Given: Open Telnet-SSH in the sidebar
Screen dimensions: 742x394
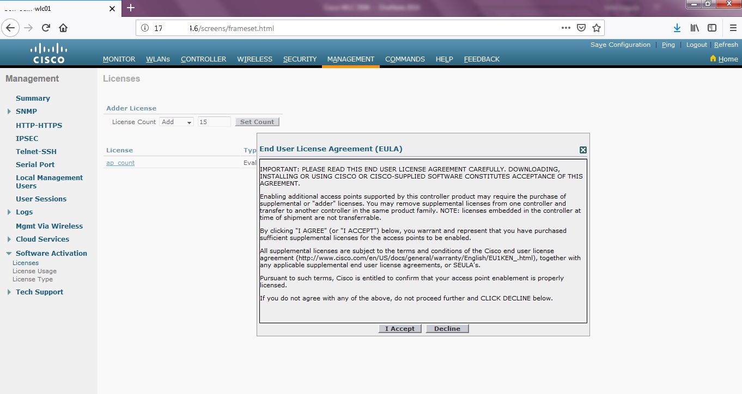Looking at the screenshot, I should pyautogui.click(x=36, y=152).
